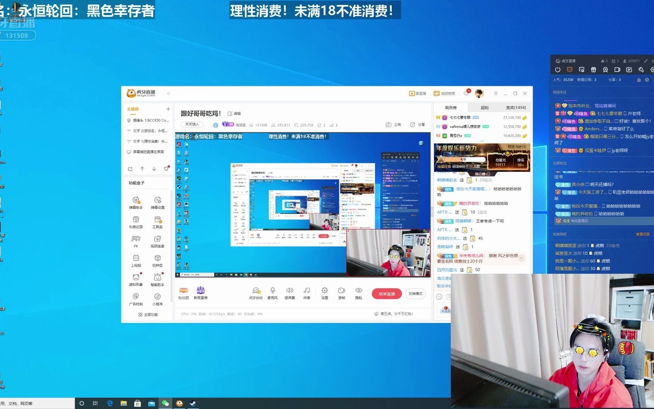The width and height of the screenshot is (654, 409).
Task: Click 结束直播 to end stream
Action: [x=387, y=294]
